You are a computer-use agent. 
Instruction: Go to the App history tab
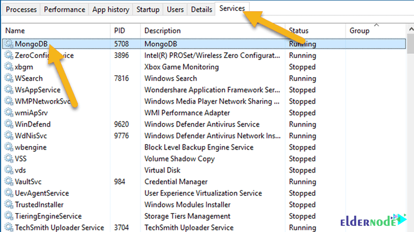111,10
